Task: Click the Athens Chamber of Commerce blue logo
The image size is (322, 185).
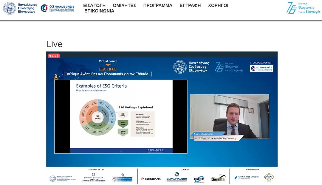Action: click(123, 178)
